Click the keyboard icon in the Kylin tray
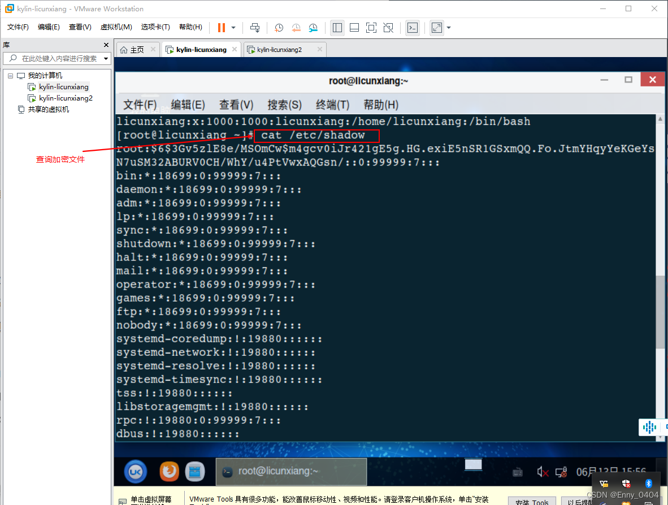 coord(518,472)
